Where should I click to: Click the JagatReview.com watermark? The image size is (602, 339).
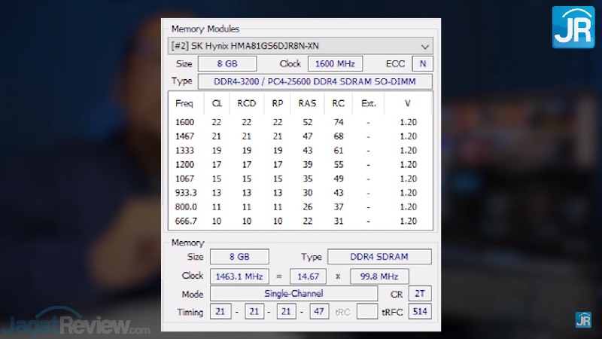[x=75, y=325]
